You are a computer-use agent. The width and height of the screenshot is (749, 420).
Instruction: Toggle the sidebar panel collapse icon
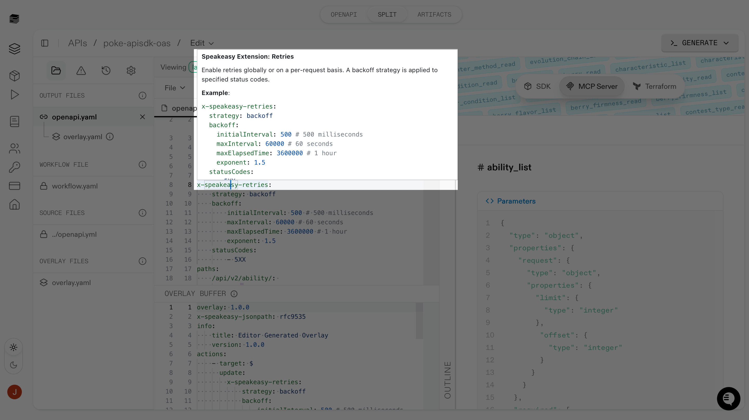coord(45,43)
